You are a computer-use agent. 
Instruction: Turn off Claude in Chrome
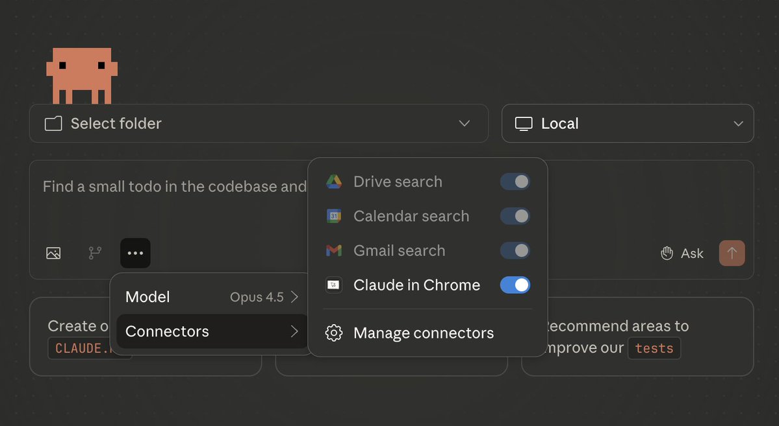click(515, 285)
